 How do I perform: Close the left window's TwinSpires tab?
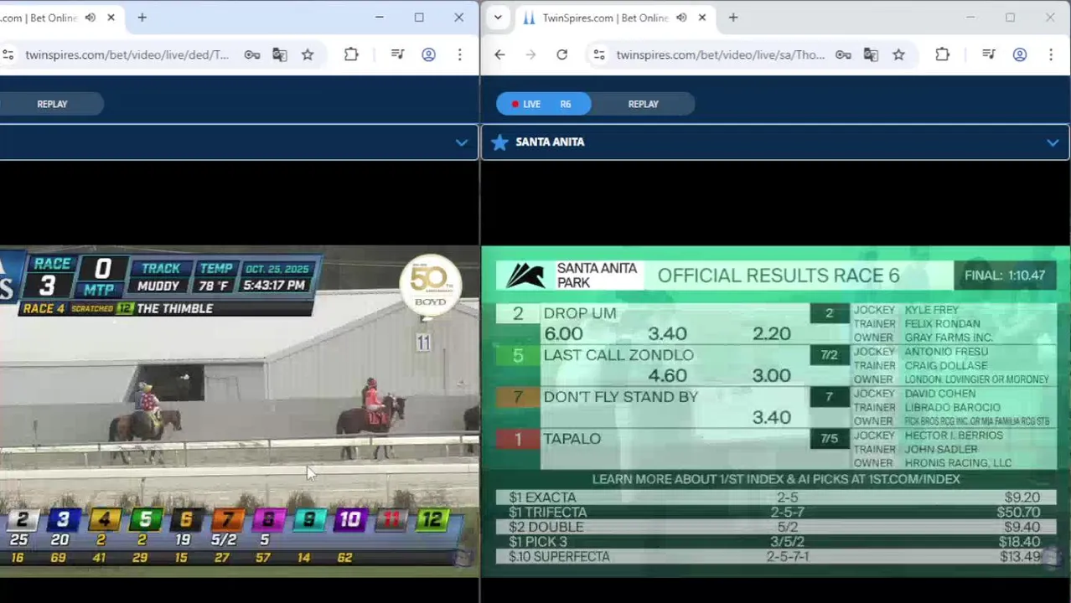coord(111,18)
